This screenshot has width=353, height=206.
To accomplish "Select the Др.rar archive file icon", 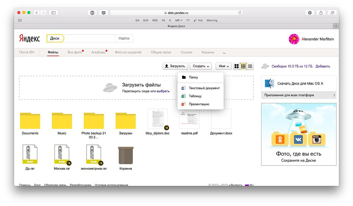I will click(30, 154).
